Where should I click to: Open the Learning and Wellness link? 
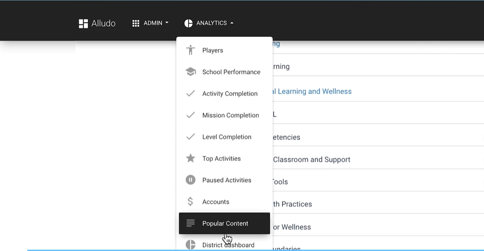(x=312, y=91)
